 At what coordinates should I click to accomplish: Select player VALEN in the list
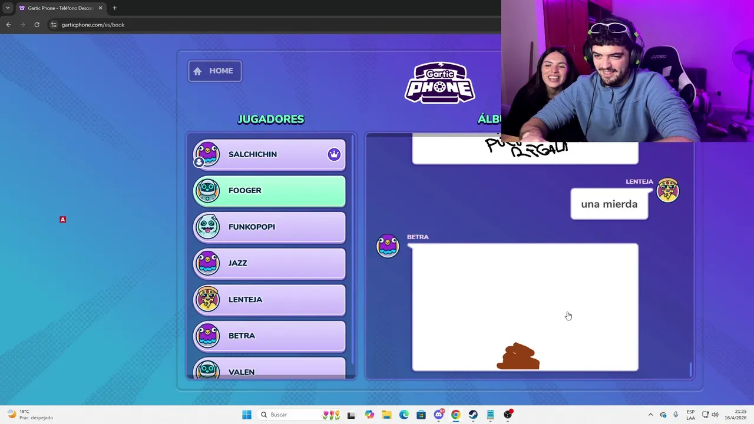point(269,369)
